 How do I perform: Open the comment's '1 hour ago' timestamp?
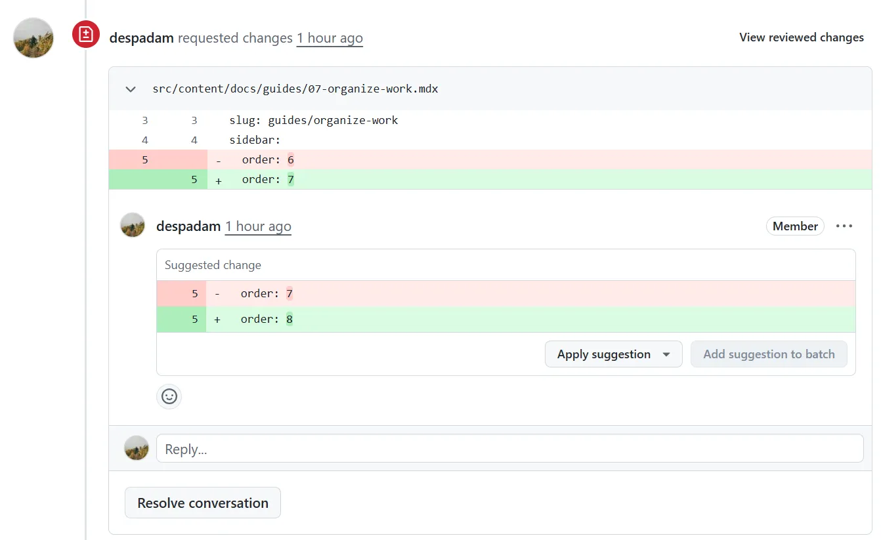(x=258, y=226)
